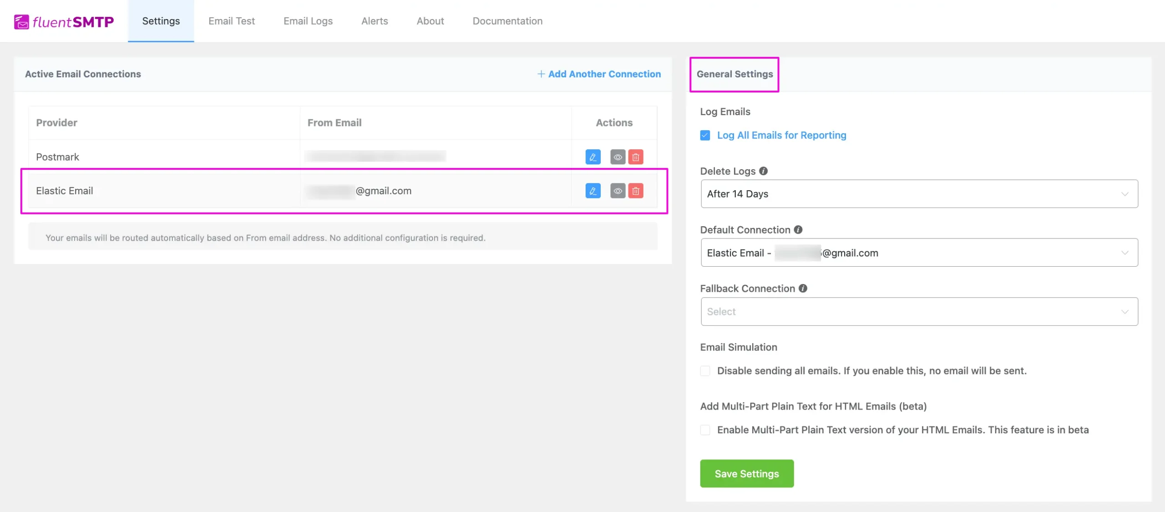Delete the Postmark connection
Image resolution: width=1165 pixels, height=512 pixels.
pos(636,157)
